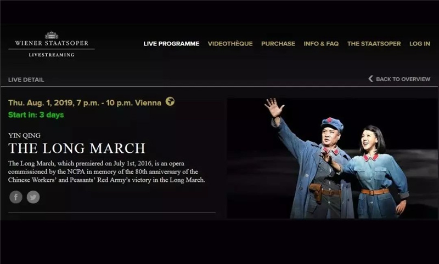This screenshot has height=264, width=439.
Task: Click the composer name Yin Qing
Action: click(x=24, y=135)
